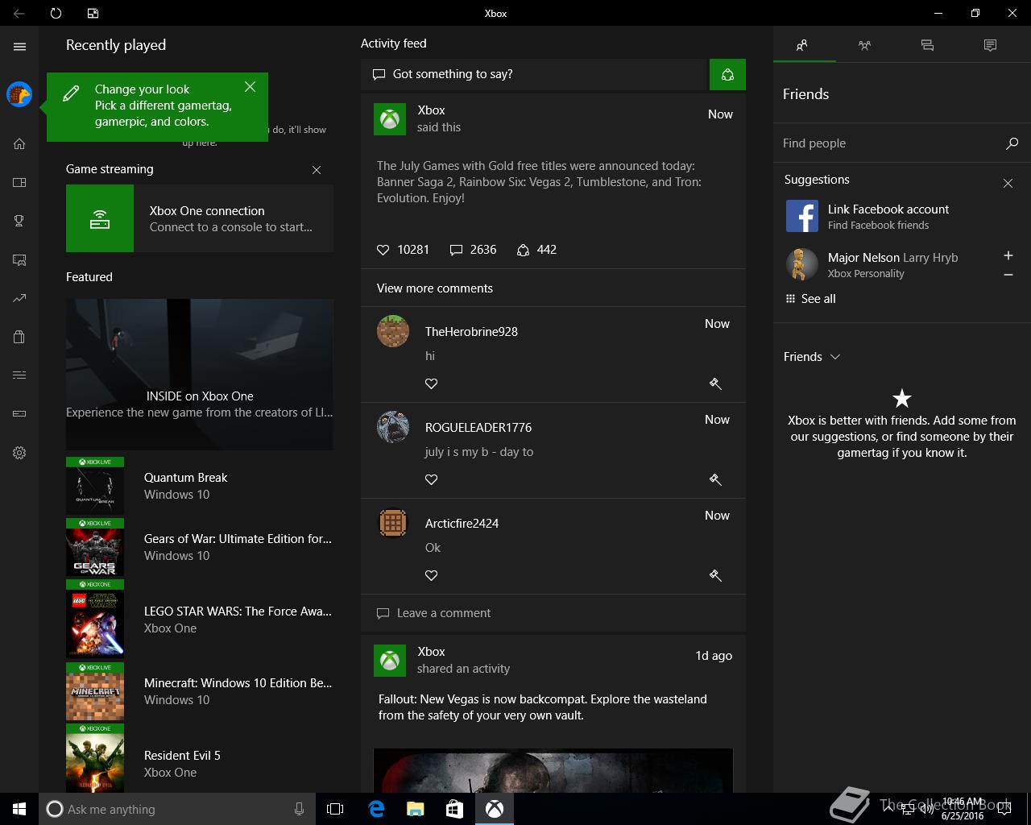Open comments count 2636
Image resolution: width=1031 pixels, height=825 pixels.
473,250
